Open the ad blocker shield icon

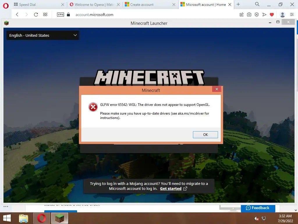[257, 15]
